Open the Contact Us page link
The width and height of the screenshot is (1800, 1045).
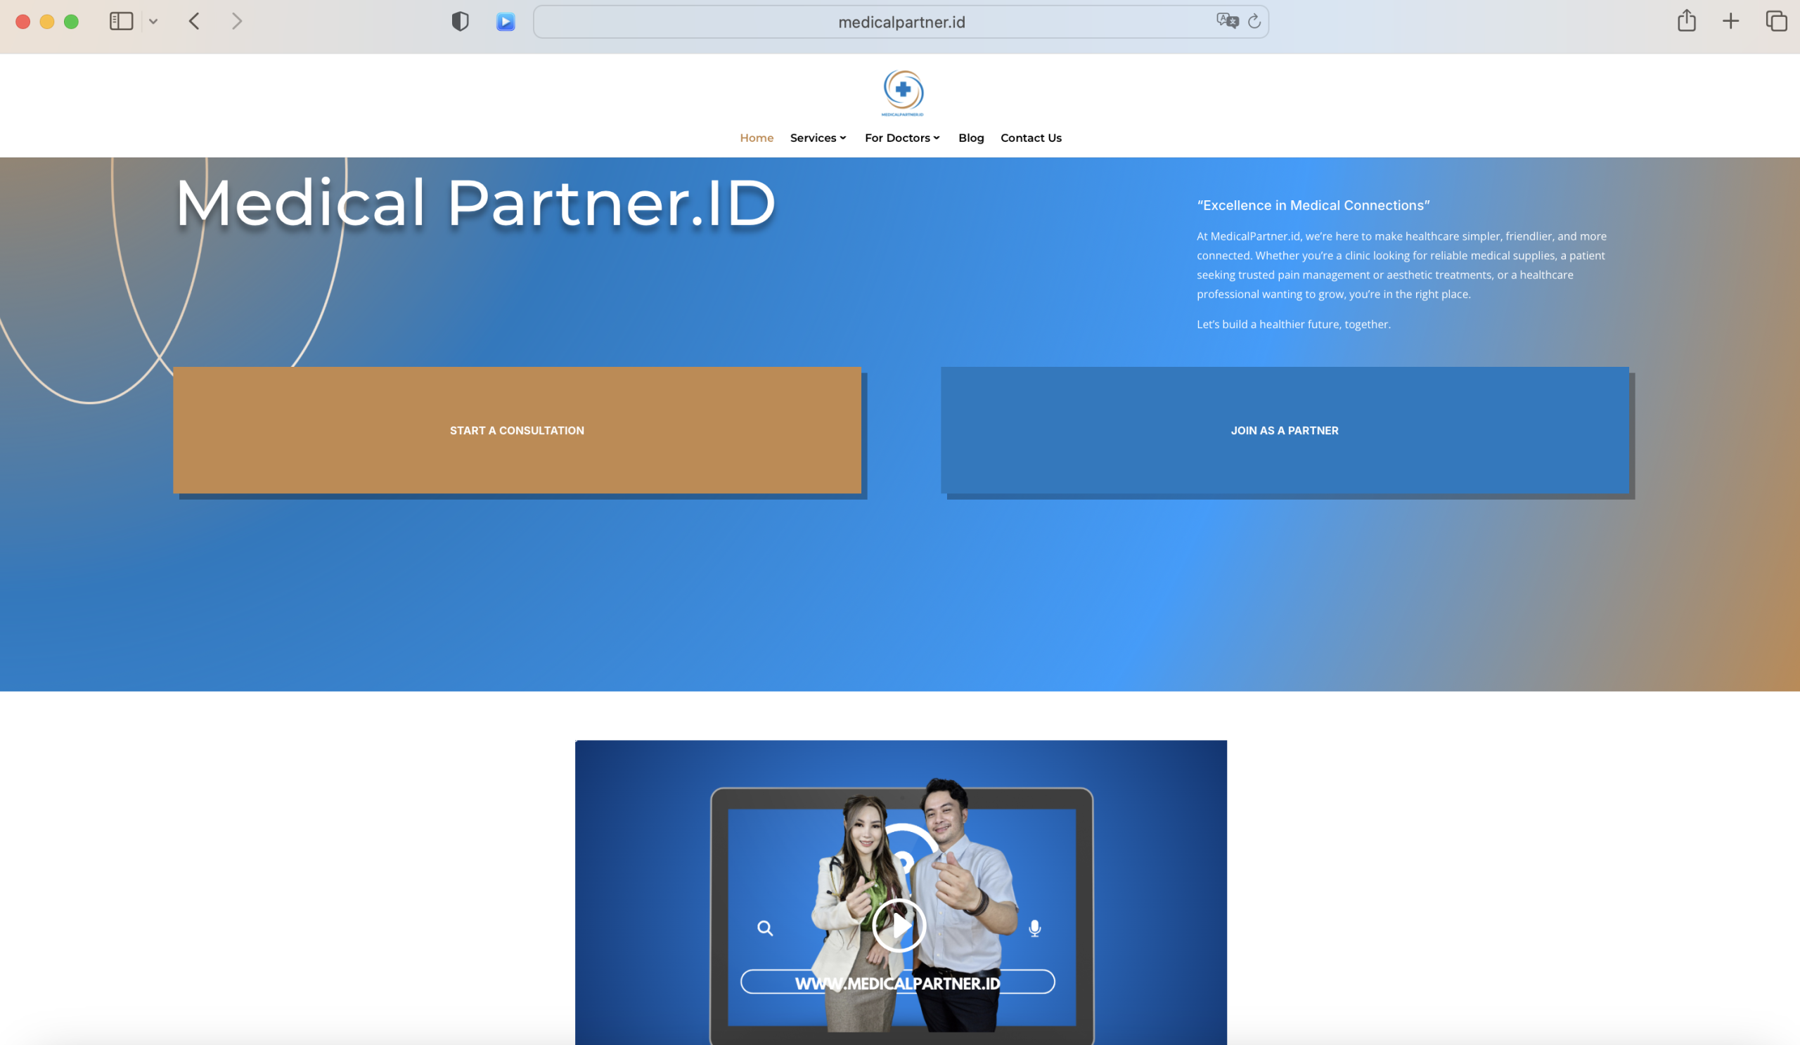[x=1031, y=138]
